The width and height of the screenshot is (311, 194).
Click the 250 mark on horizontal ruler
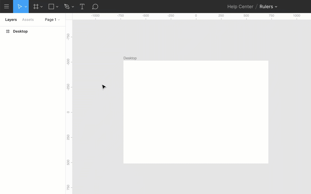pos(221,16)
